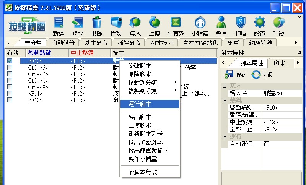Click the 修改 (Modify) toolbar icon

point(78,23)
